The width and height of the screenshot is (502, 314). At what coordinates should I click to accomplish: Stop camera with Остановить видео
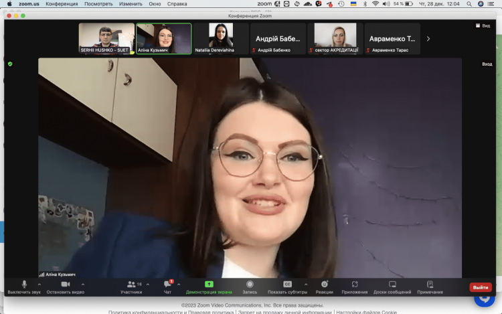65,287
